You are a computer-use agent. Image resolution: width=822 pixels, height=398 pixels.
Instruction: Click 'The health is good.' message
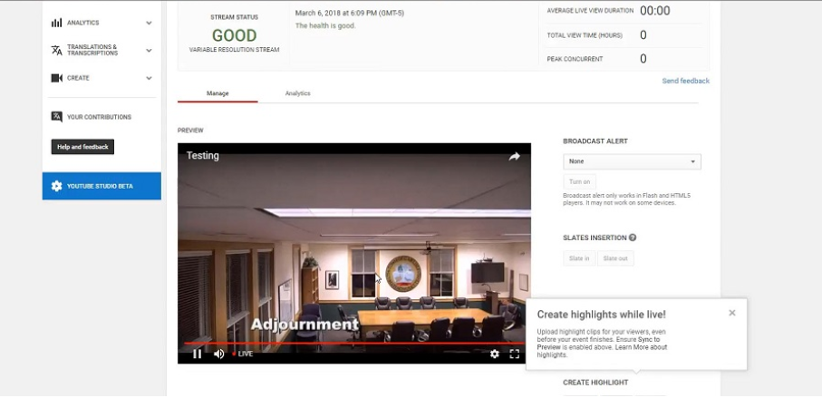pyautogui.click(x=325, y=25)
